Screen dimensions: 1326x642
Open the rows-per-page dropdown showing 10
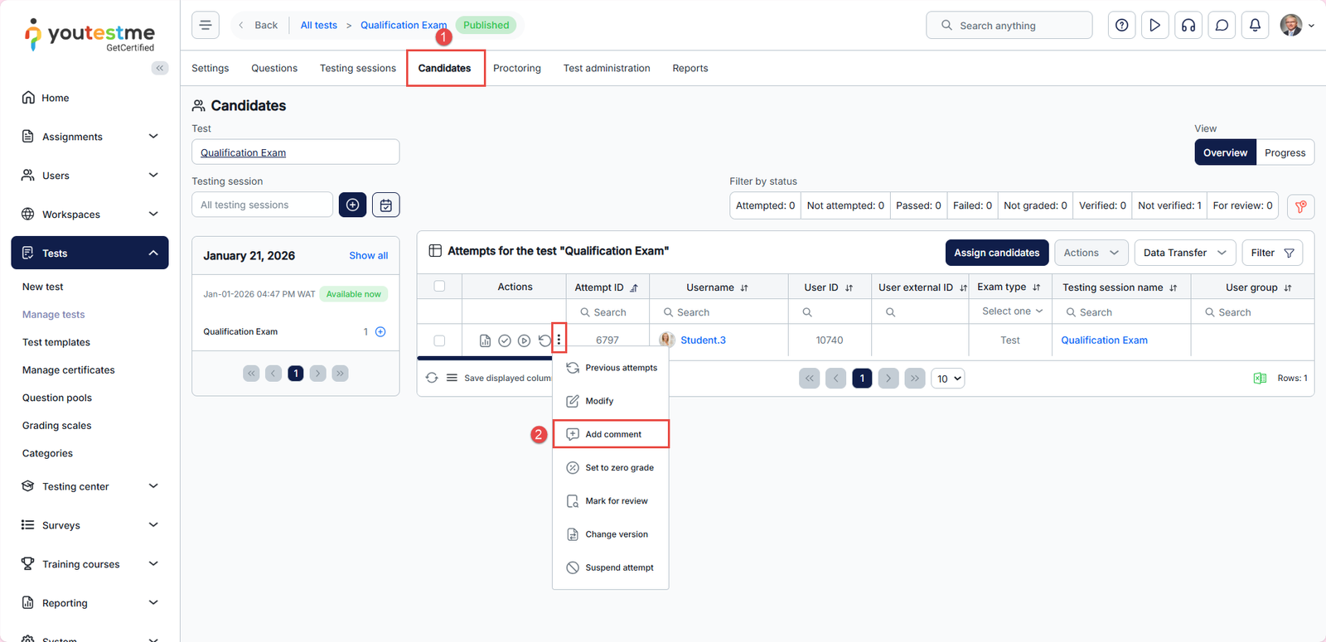point(948,379)
